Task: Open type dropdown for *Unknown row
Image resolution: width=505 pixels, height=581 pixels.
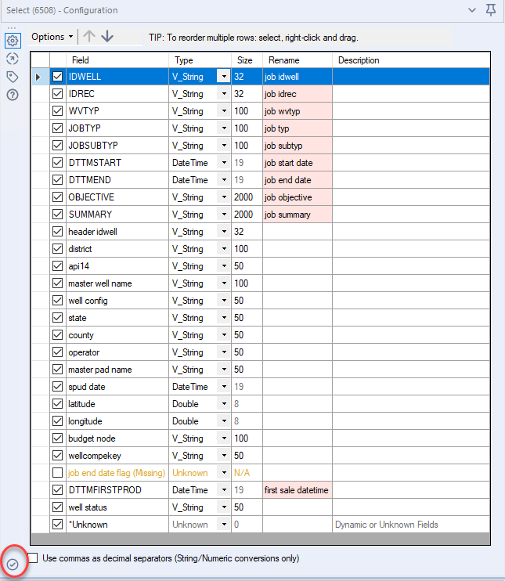Action: [x=224, y=525]
